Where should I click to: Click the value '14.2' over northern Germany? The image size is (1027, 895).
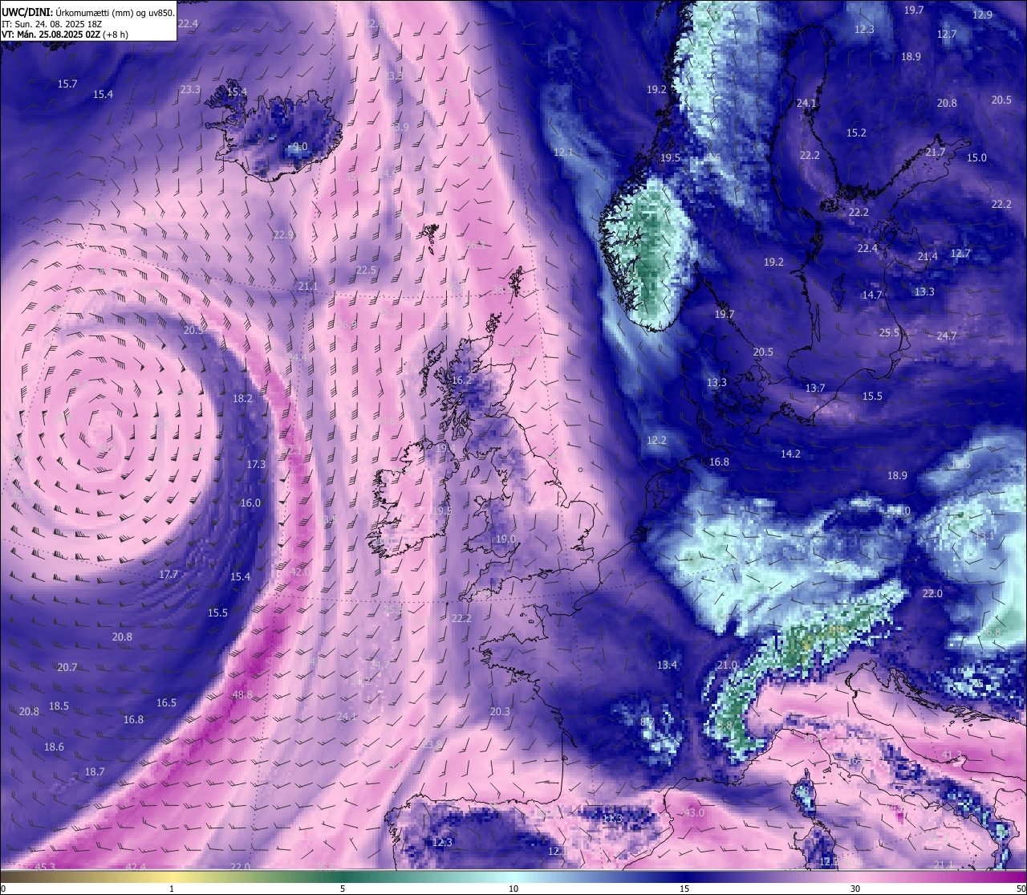click(790, 454)
